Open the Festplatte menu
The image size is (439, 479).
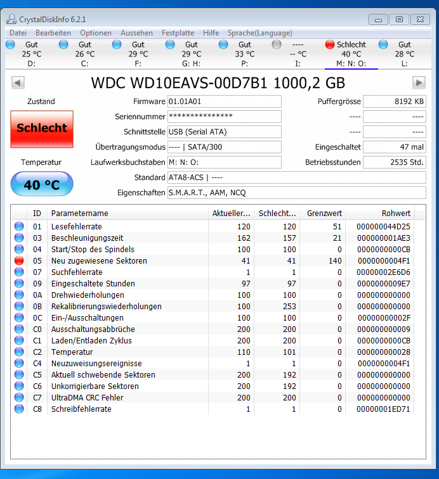point(178,33)
